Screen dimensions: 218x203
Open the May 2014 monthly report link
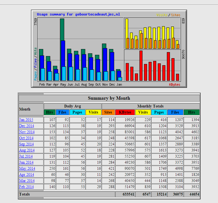[27, 168]
